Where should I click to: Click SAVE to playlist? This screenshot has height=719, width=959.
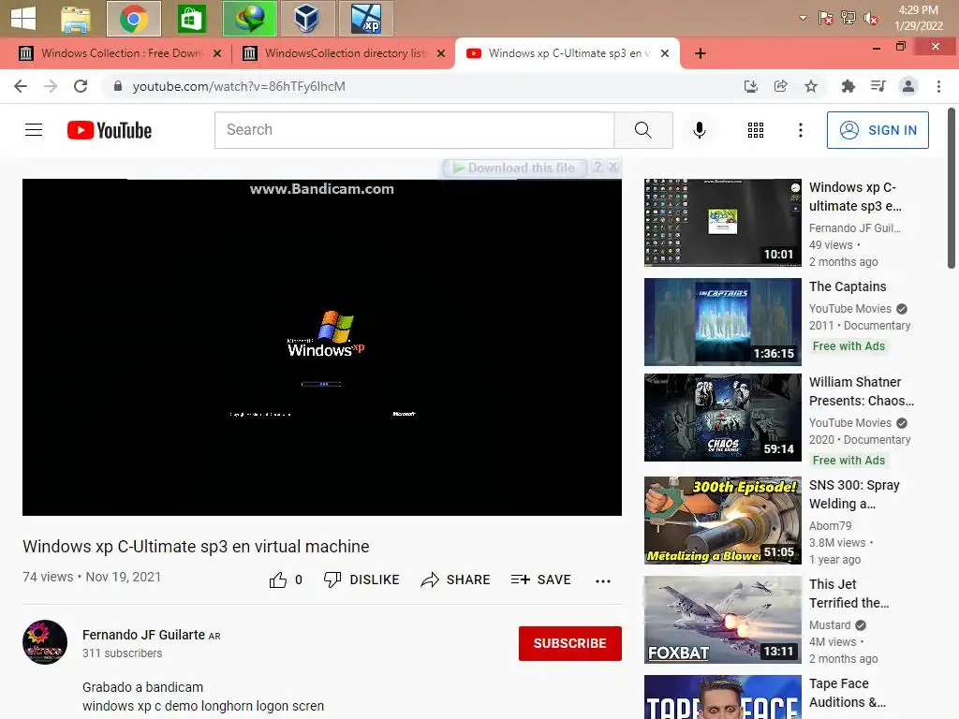point(540,580)
